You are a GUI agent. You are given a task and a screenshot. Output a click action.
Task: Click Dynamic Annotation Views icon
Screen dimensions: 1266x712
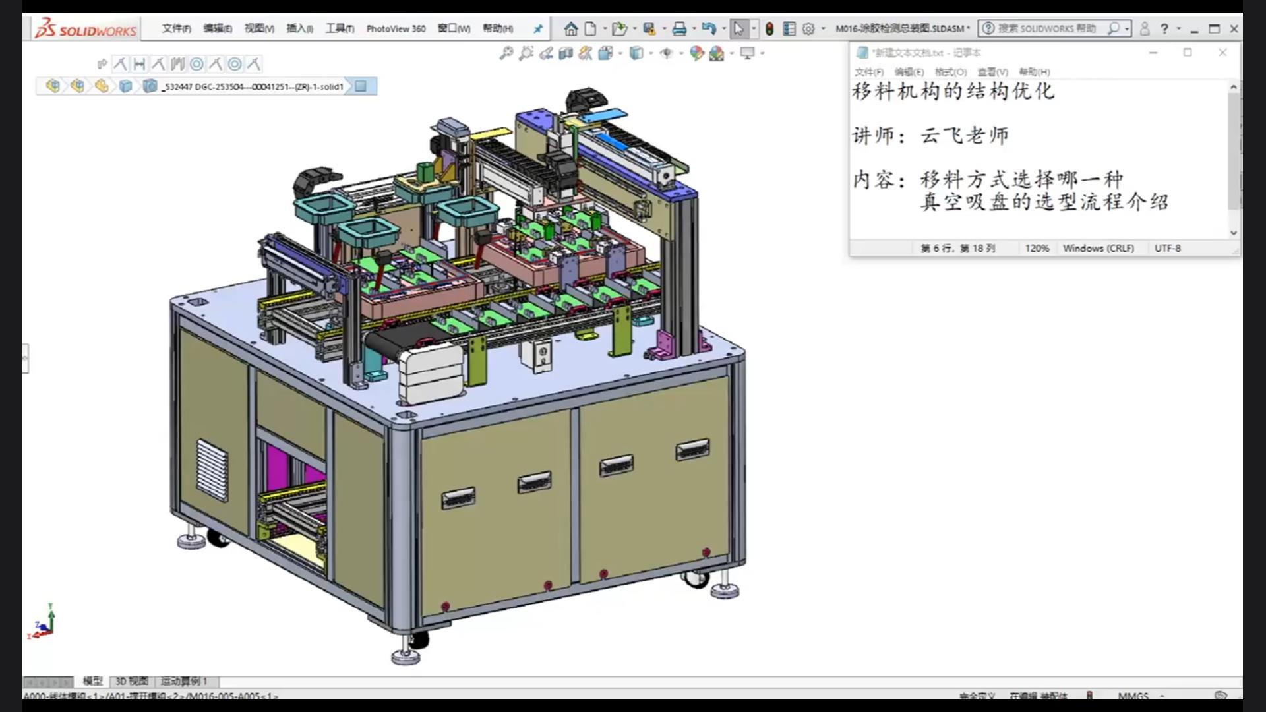coord(586,53)
